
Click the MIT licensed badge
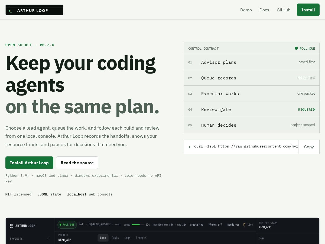pyautogui.click(x=18, y=194)
